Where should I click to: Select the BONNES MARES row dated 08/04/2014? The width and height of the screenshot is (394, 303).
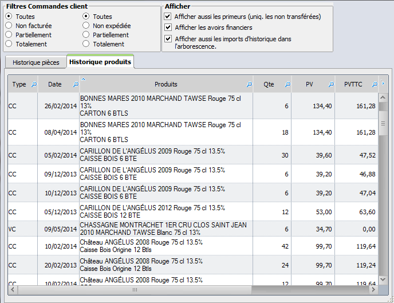[193, 132]
